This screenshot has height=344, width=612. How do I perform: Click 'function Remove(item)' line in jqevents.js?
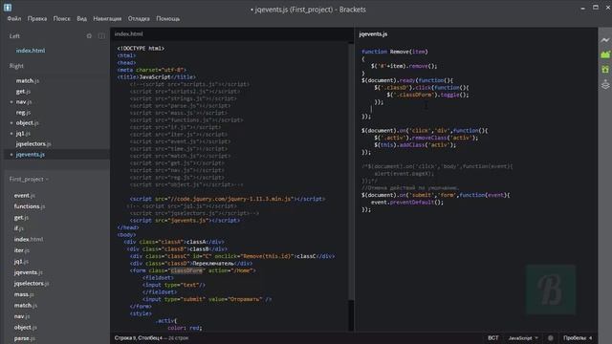click(x=395, y=52)
